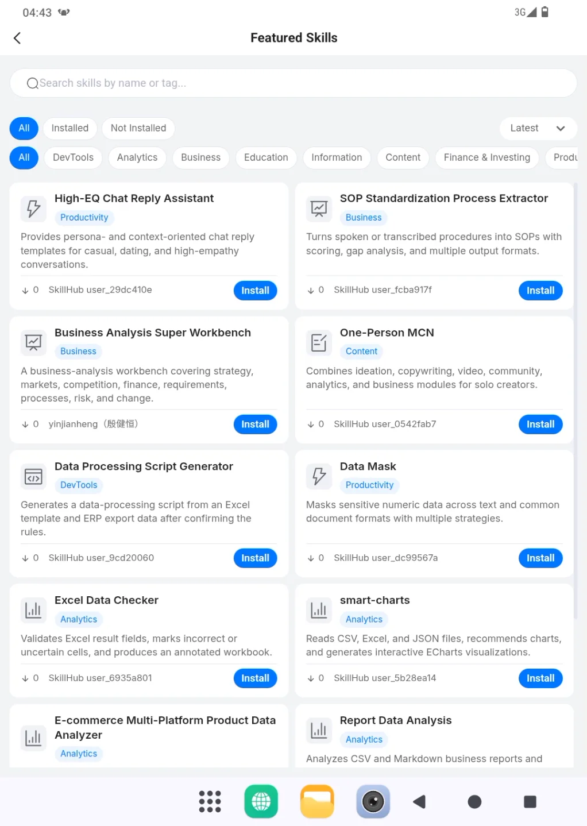Select the Education category tab
Image resolution: width=587 pixels, height=826 pixels.
[266, 157]
